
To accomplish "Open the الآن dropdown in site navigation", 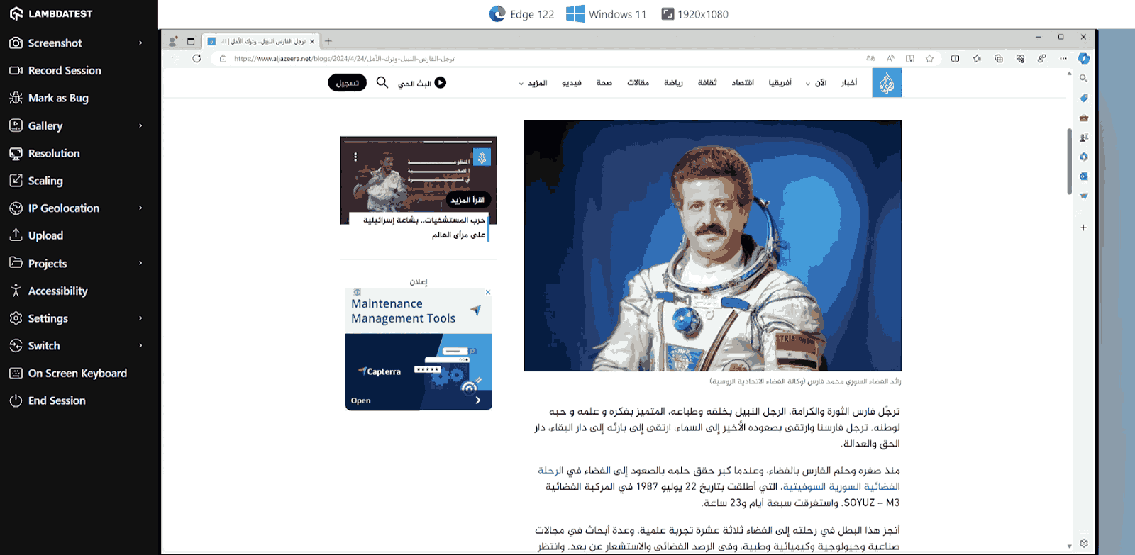I will [x=816, y=83].
